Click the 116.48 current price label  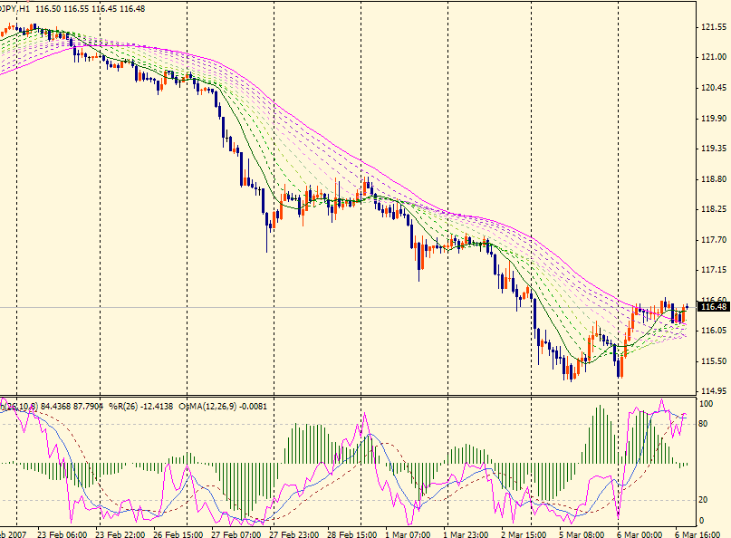click(x=715, y=308)
